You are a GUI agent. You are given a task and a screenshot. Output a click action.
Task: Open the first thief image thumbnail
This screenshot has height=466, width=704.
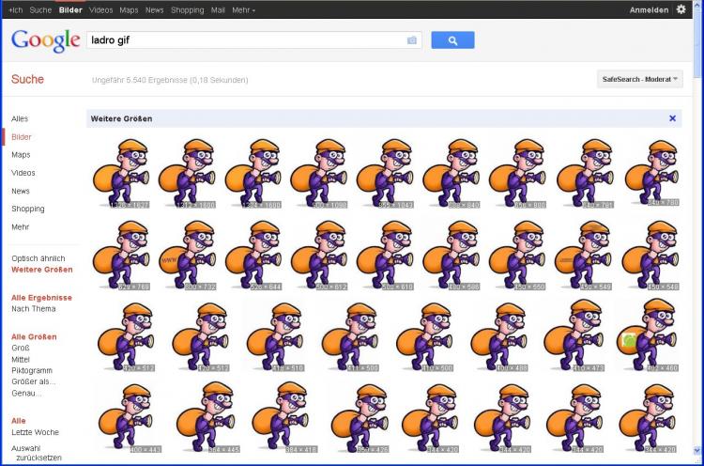pos(121,172)
